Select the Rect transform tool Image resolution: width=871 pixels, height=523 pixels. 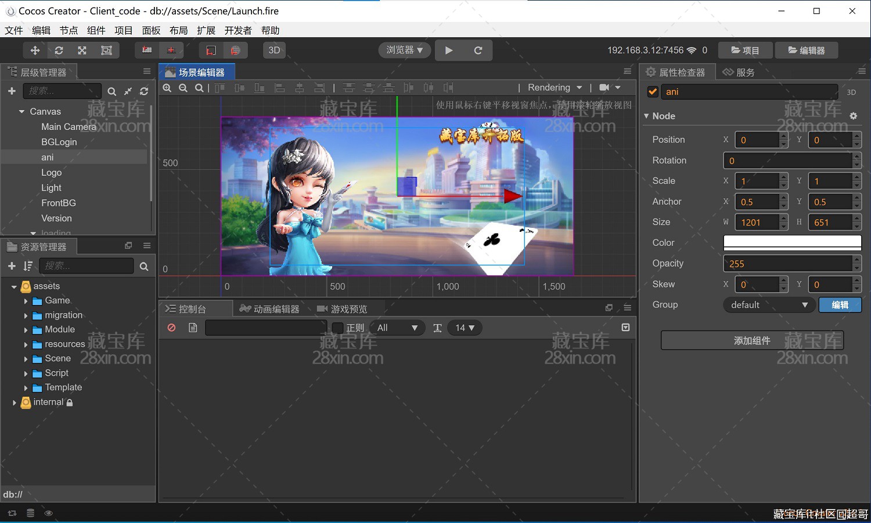106,50
